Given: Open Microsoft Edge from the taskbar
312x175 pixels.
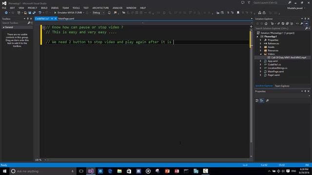Looking at the screenshot, I should (110, 171).
